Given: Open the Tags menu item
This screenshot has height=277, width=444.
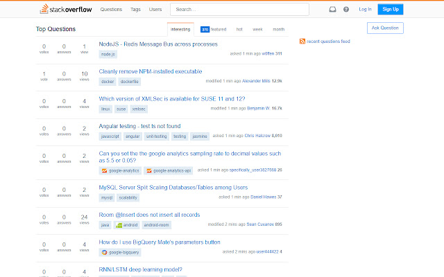Looking at the screenshot, I should point(135,9).
